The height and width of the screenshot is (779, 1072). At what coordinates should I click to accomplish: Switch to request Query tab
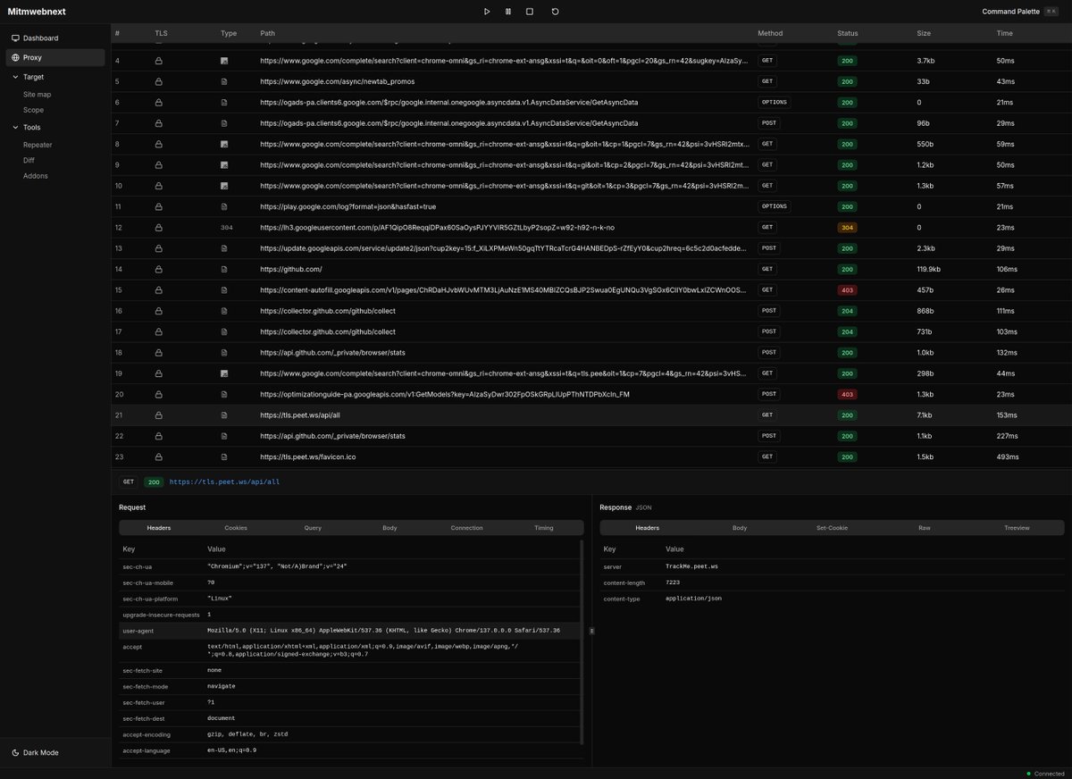313,528
